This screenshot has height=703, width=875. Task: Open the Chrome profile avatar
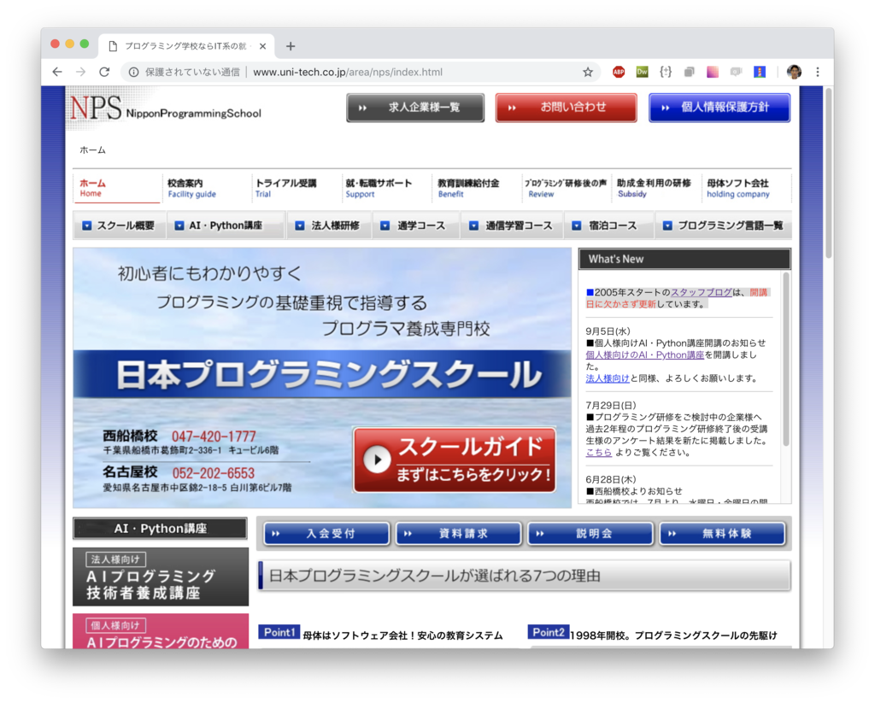794,72
